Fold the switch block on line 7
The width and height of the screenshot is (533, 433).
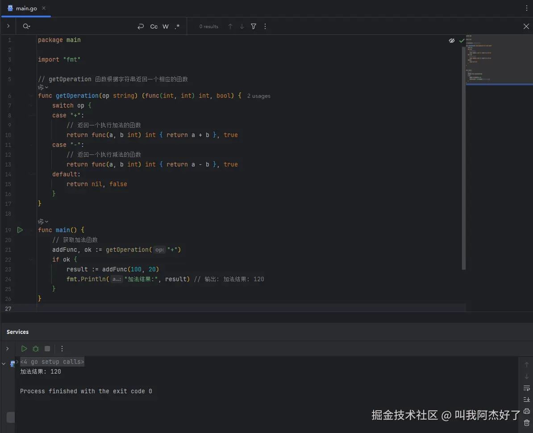[31, 106]
